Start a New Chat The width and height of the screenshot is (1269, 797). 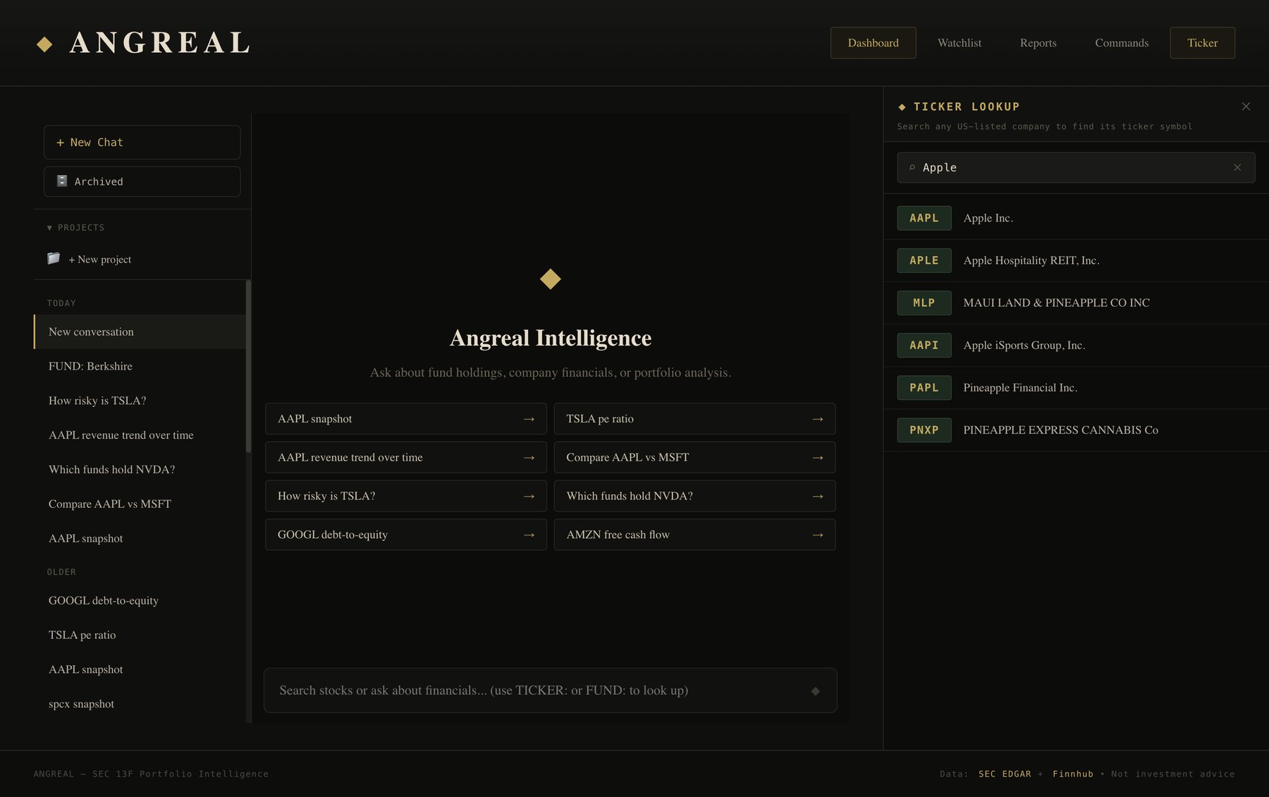click(x=142, y=142)
